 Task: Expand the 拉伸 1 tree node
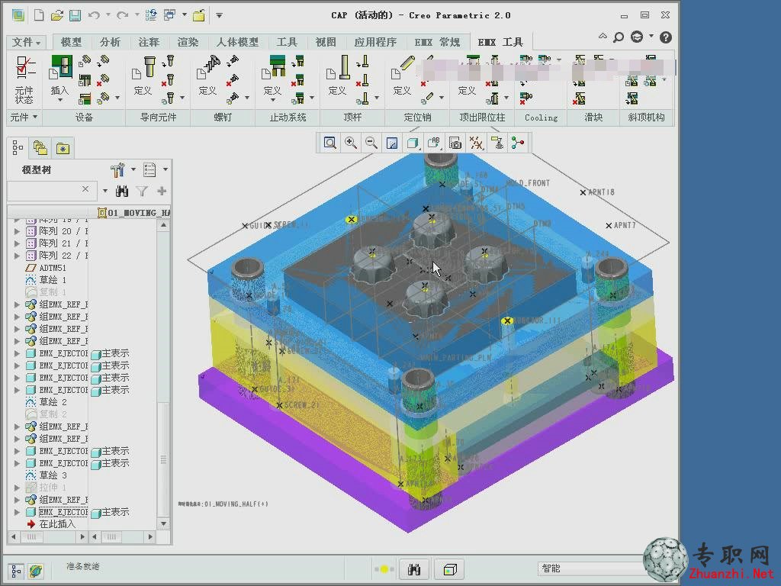click(17, 488)
